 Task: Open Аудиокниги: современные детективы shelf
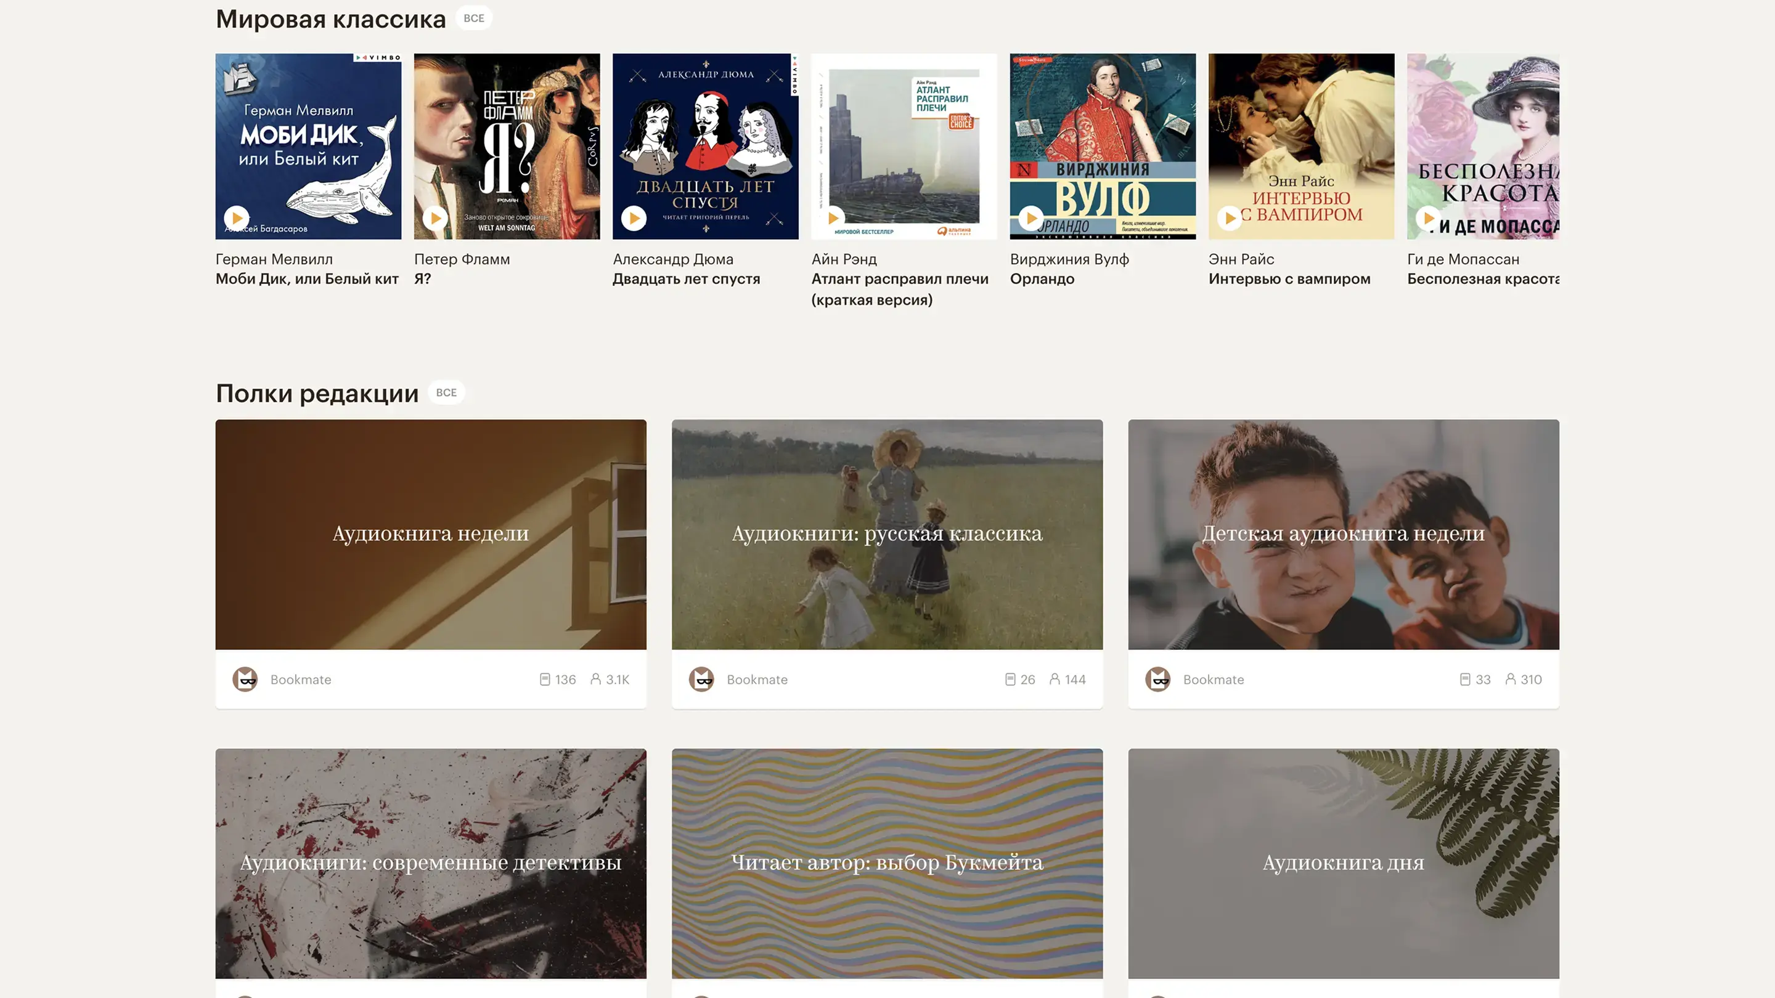point(431,862)
